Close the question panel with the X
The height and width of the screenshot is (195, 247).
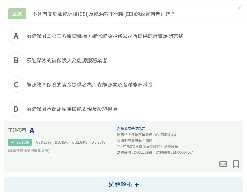click(239, 8)
